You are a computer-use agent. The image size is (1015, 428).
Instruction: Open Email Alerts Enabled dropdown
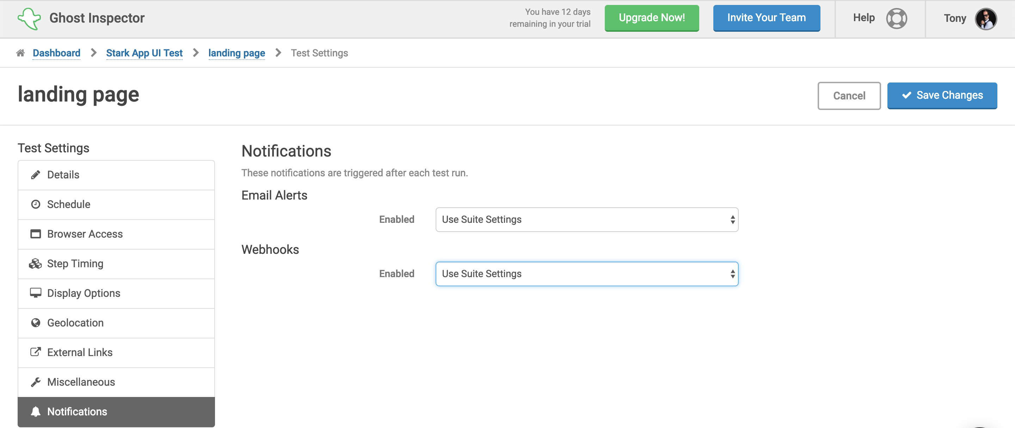tap(586, 220)
